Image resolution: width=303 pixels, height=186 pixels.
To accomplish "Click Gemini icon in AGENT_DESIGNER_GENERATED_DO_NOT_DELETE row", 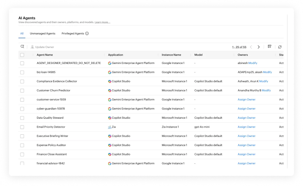I will 109,63.
